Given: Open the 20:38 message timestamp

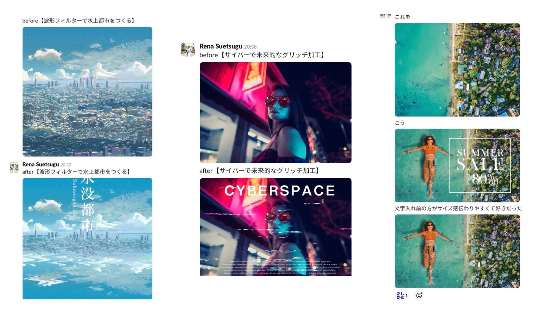Looking at the screenshot, I should pos(250,47).
